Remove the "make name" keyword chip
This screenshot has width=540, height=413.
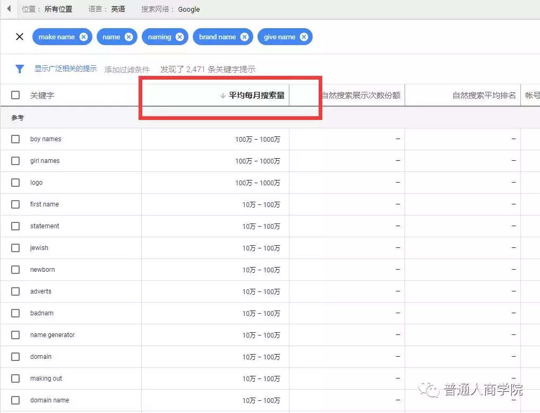click(x=83, y=37)
